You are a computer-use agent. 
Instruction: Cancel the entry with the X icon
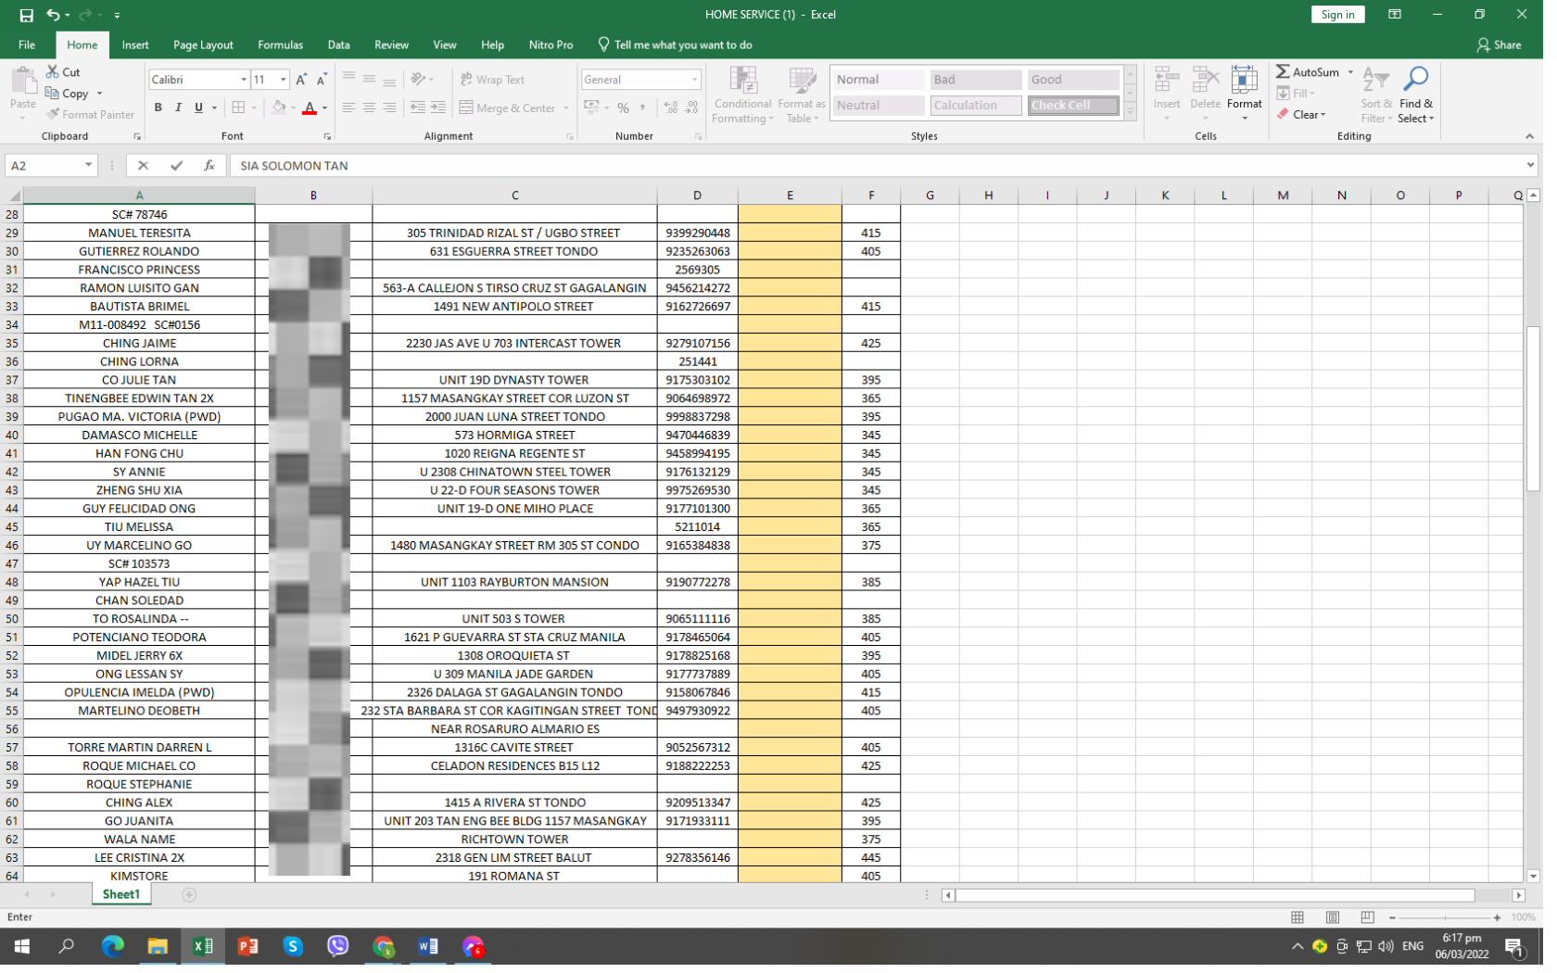point(143,166)
